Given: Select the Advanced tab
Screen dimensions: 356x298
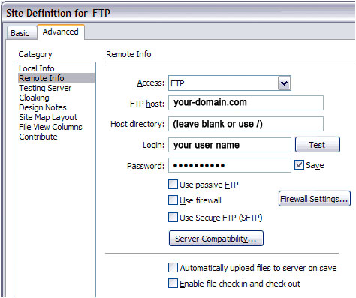Looking at the screenshot, I should click(61, 32).
